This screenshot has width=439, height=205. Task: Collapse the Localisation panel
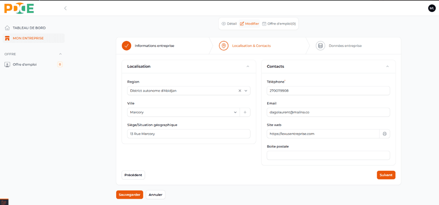[248, 66]
